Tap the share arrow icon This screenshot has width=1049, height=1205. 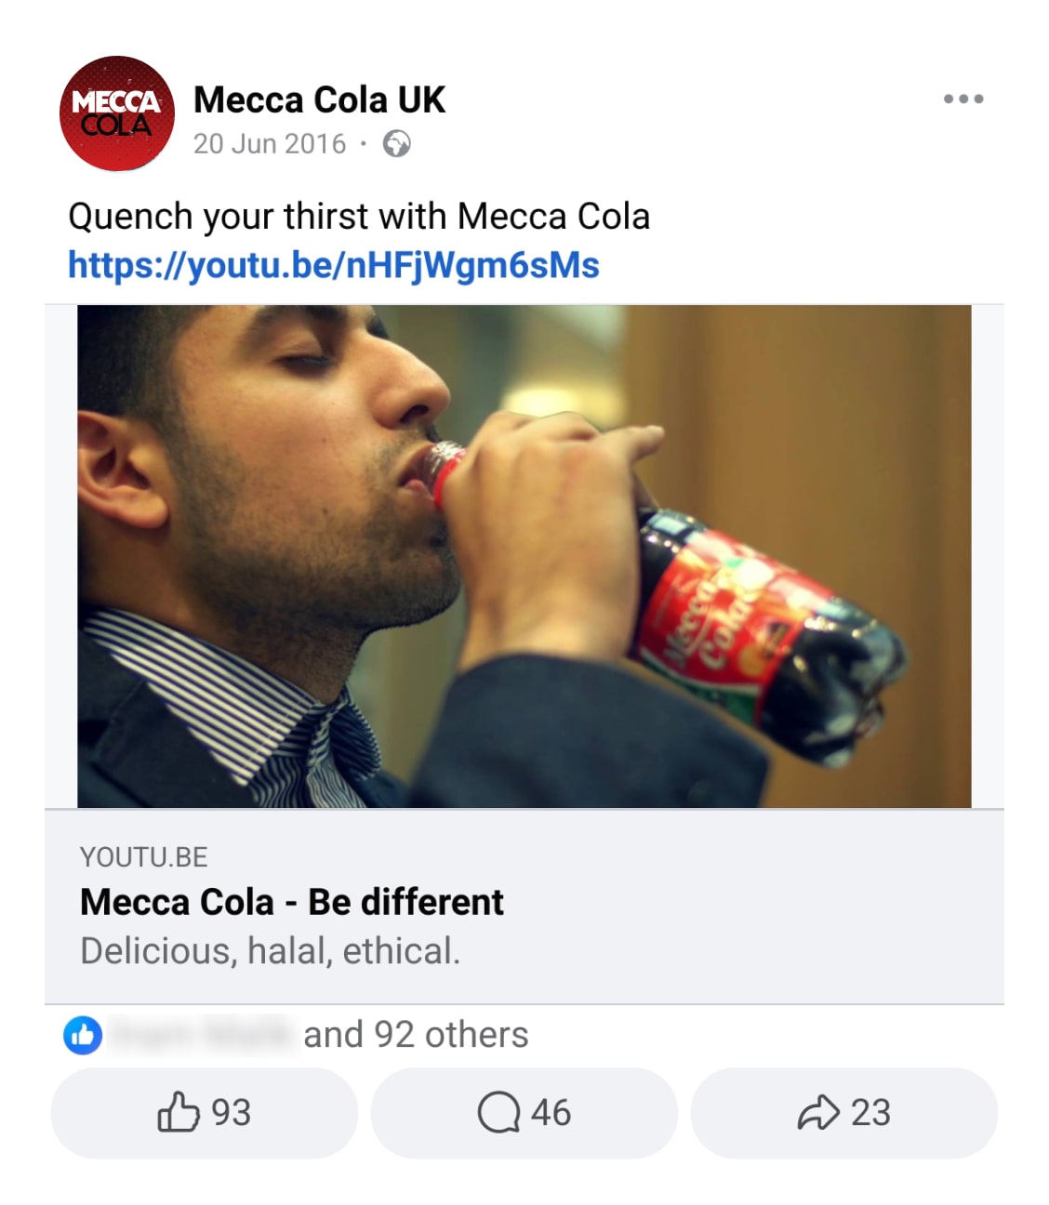(x=818, y=1112)
